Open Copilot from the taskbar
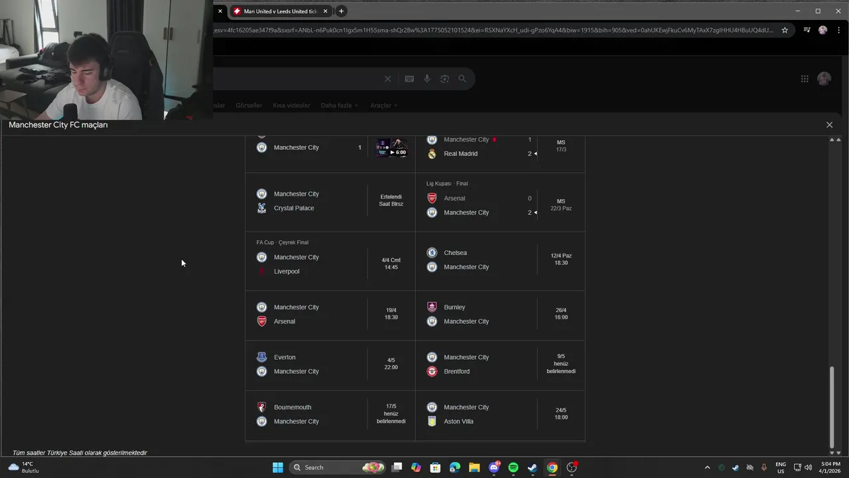 [416, 467]
